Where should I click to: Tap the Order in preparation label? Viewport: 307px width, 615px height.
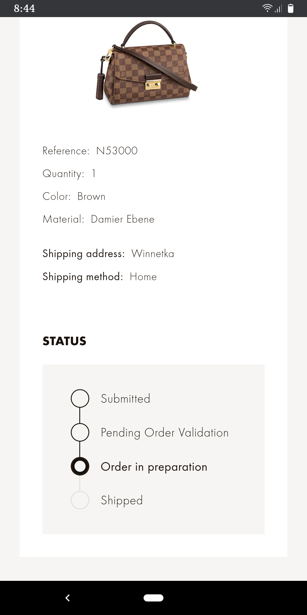[x=154, y=467]
